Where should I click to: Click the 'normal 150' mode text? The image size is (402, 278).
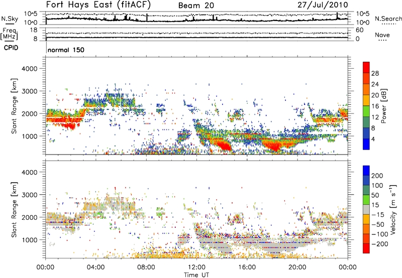pos(66,50)
